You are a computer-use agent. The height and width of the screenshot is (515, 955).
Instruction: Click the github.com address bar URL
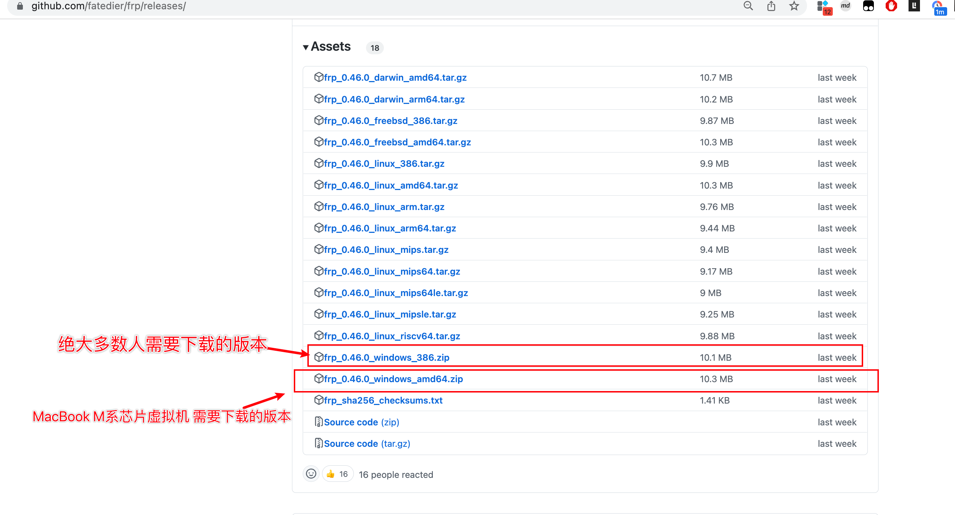click(x=108, y=6)
